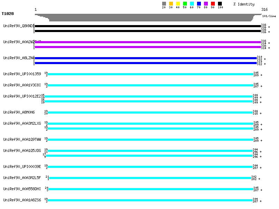Open the UniRef90_A0A1Q9TWW entry

[22, 139]
